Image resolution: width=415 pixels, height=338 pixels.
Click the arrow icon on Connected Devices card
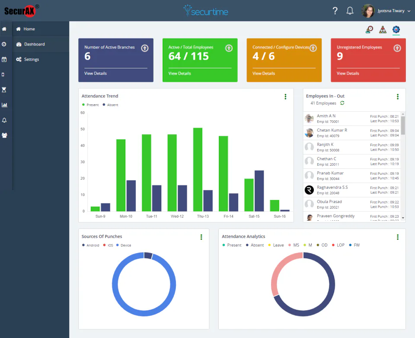[313, 48]
